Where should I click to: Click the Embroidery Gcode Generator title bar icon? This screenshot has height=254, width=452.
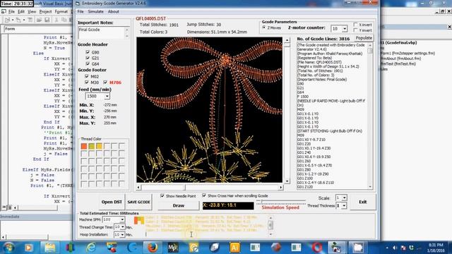(78, 3)
